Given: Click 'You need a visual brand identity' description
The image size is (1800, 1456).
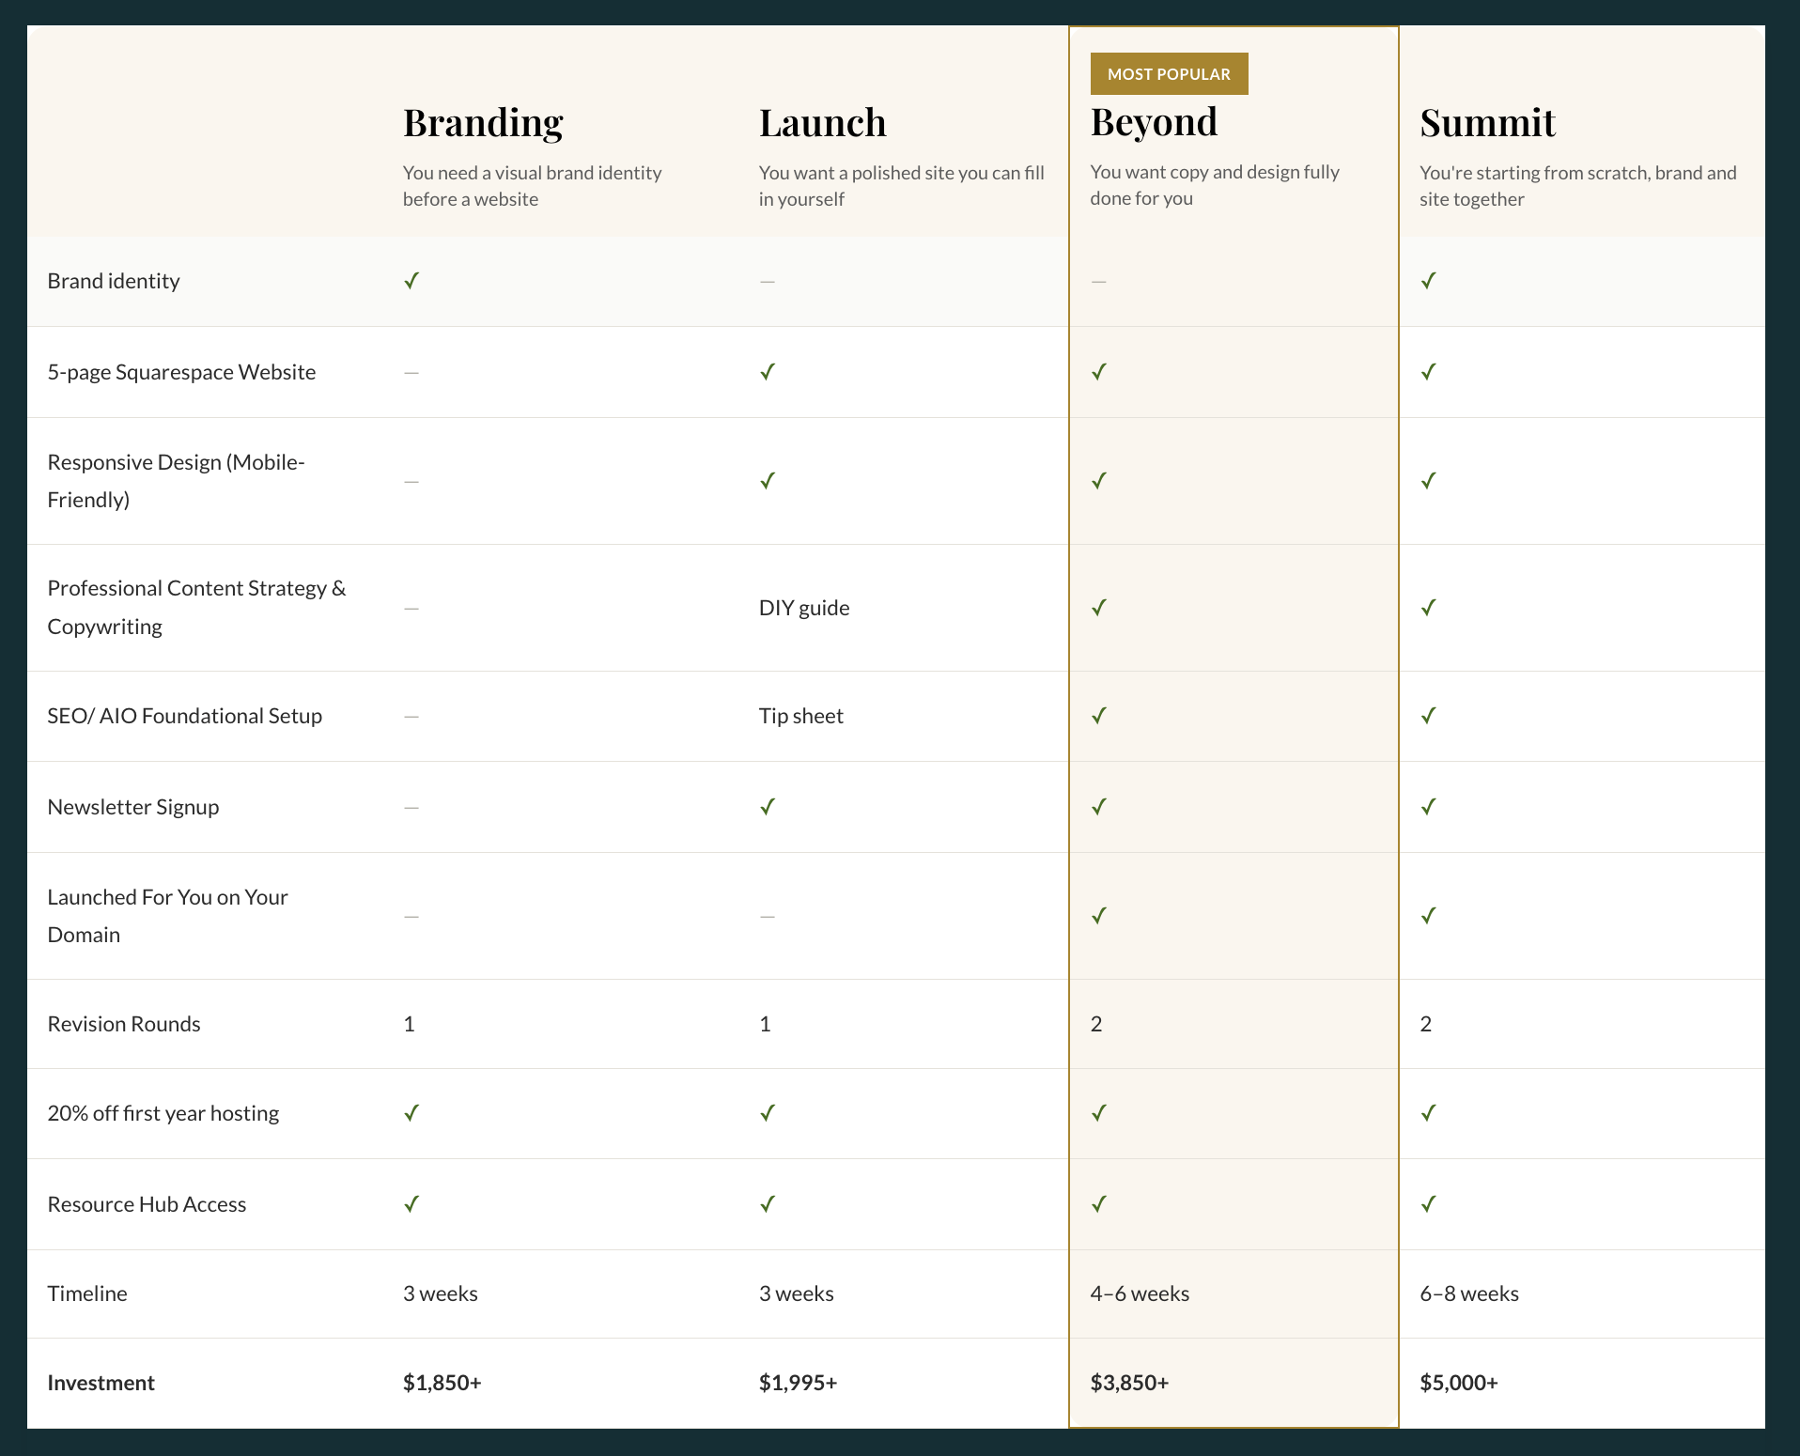Looking at the screenshot, I should pyautogui.click(x=533, y=186).
